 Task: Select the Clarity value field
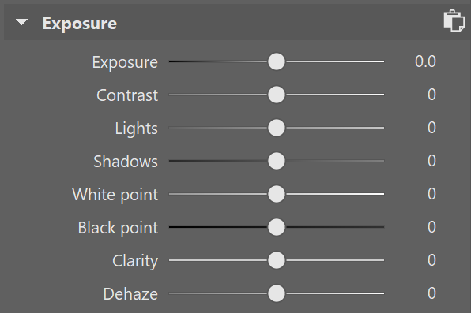431,260
